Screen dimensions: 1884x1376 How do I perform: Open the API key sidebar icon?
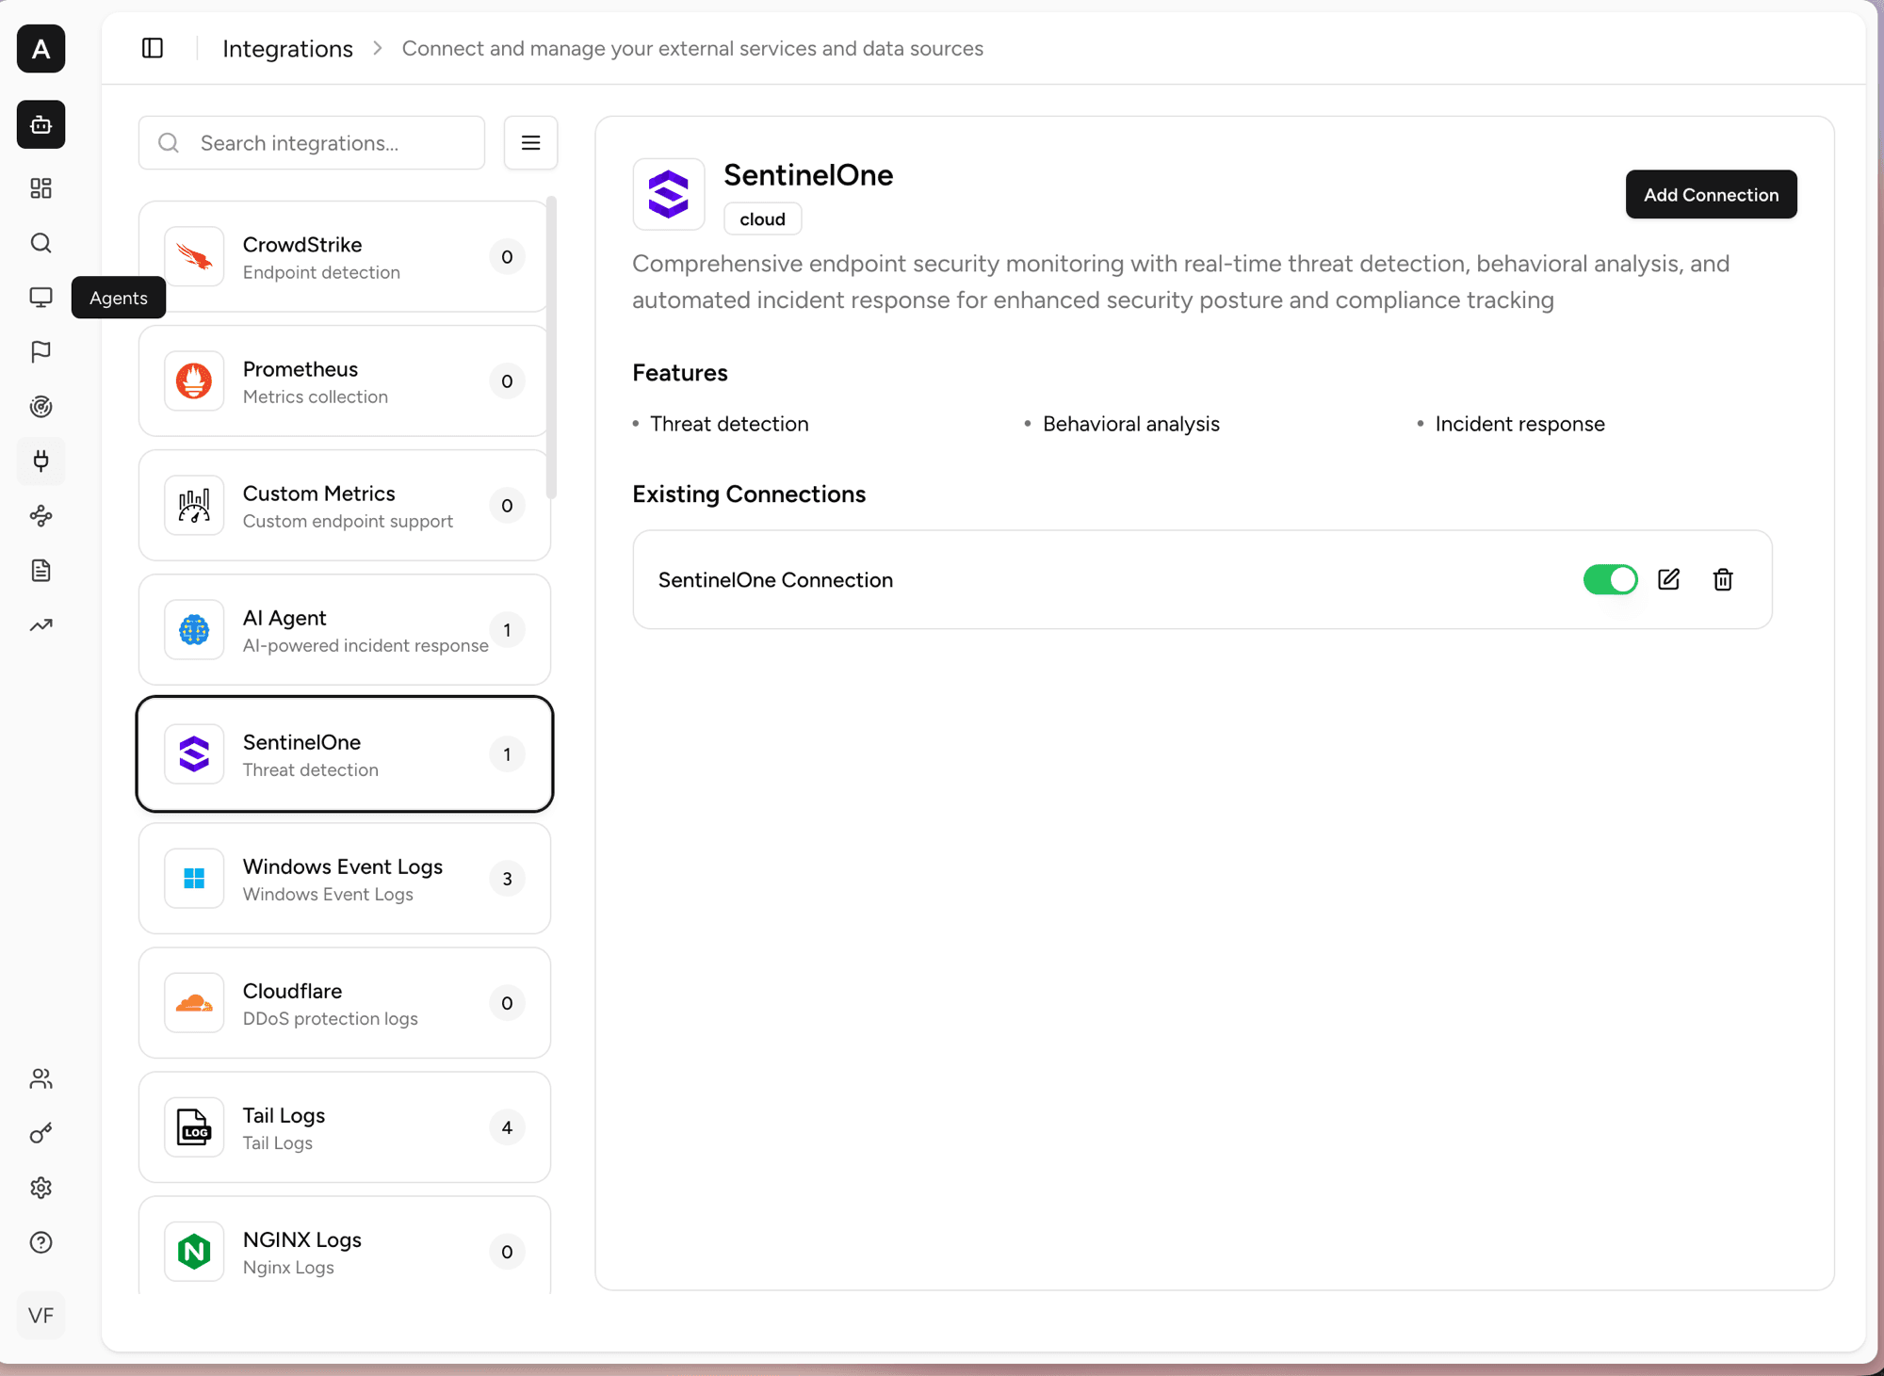click(41, 1134)
